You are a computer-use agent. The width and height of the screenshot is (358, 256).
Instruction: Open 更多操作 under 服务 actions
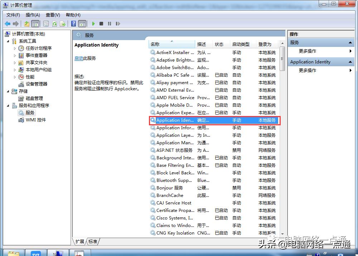pyautogui.click(x=307, y=51)
